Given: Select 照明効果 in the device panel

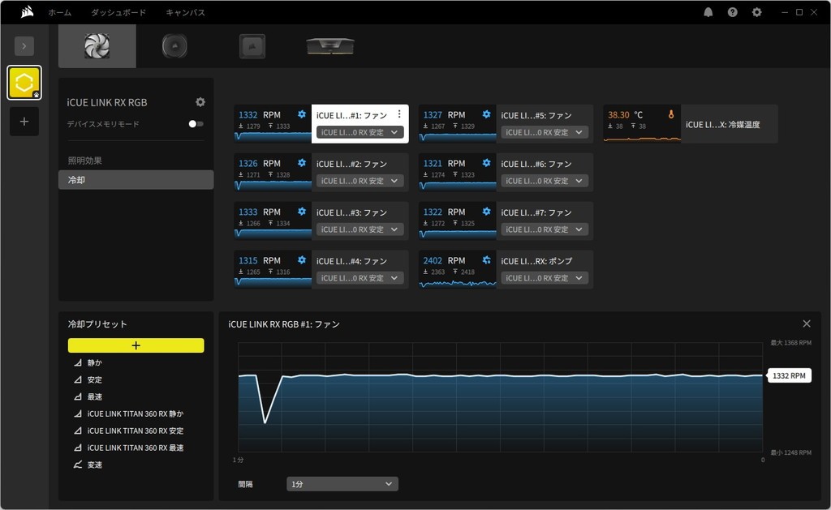Looking at the screenshot, I should tap(85, 161).
